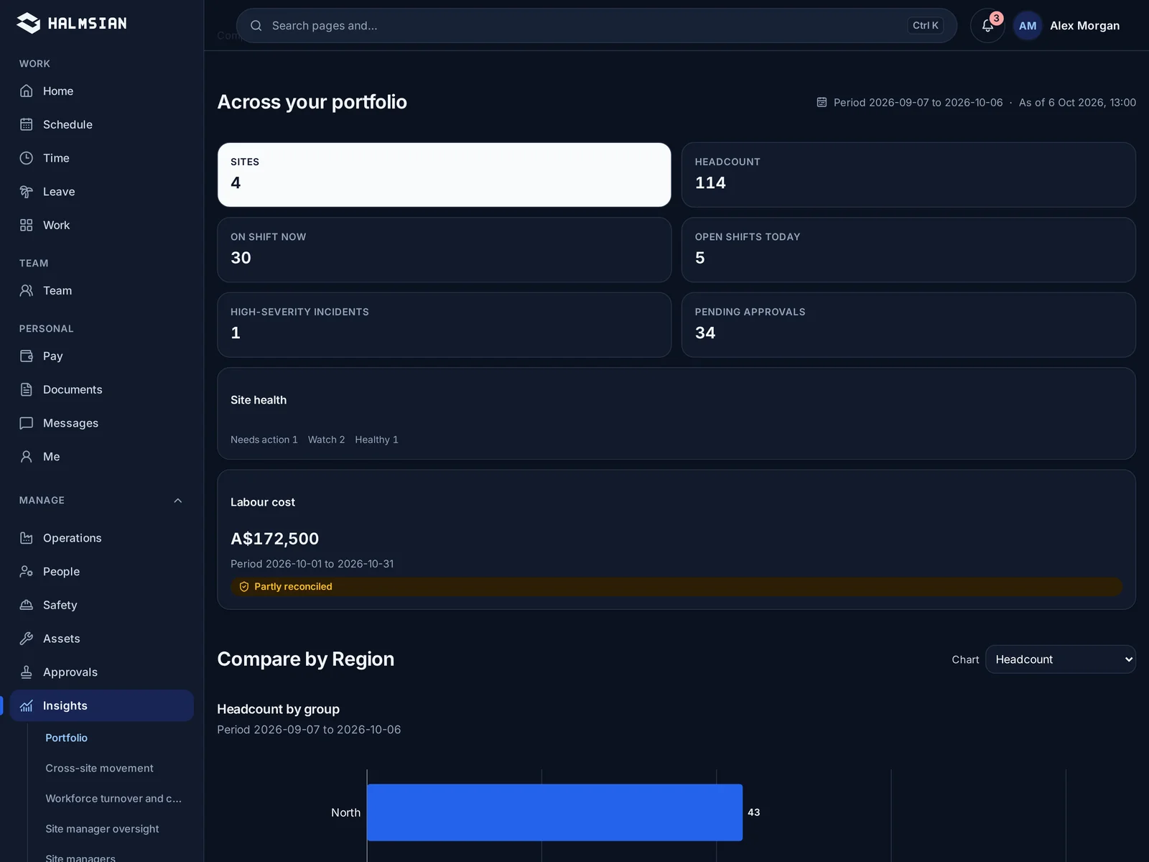Viewport: 1149px width, 862px height.
Task: Click the Assets wrench icon
Action: (x=27, y=639)
